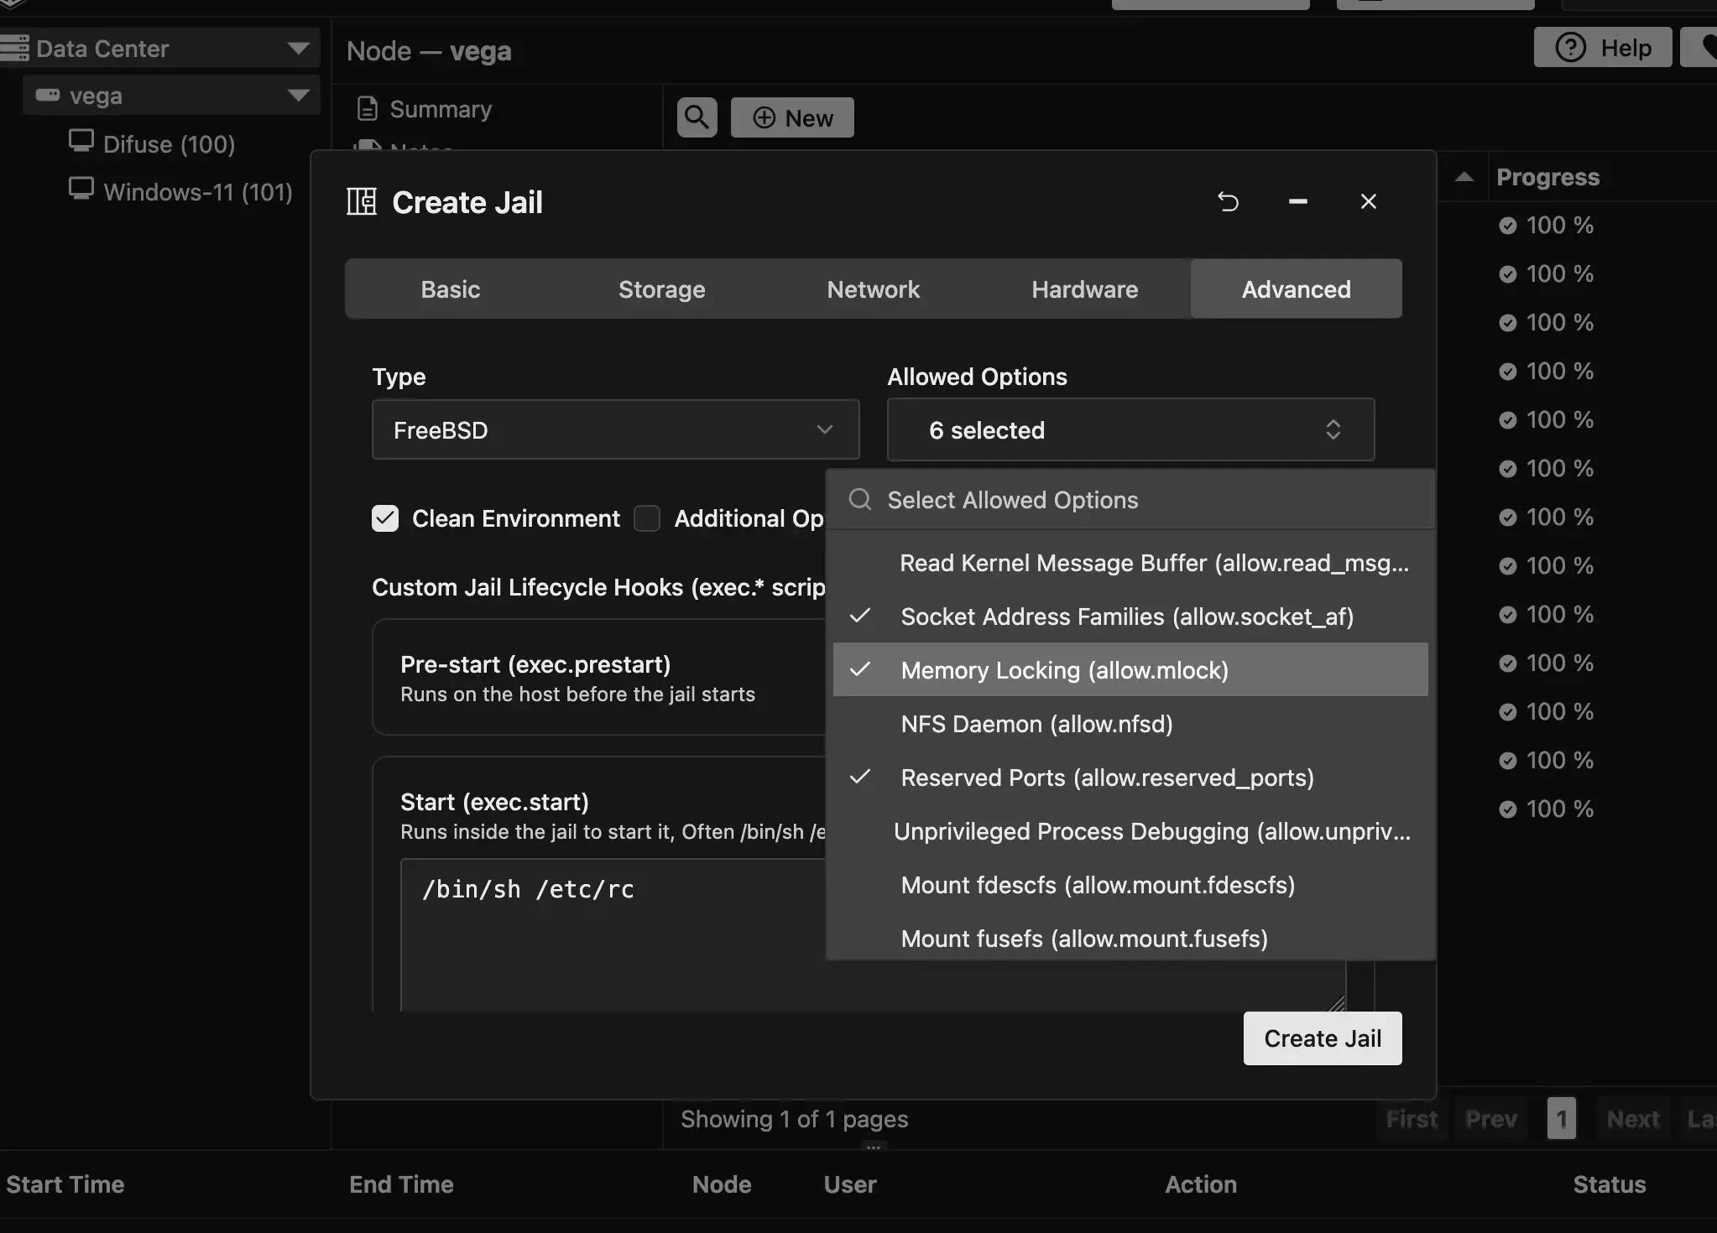1717x1233 pixels.
Task: Click the search magnifier icon button
Action: (697, 117)
